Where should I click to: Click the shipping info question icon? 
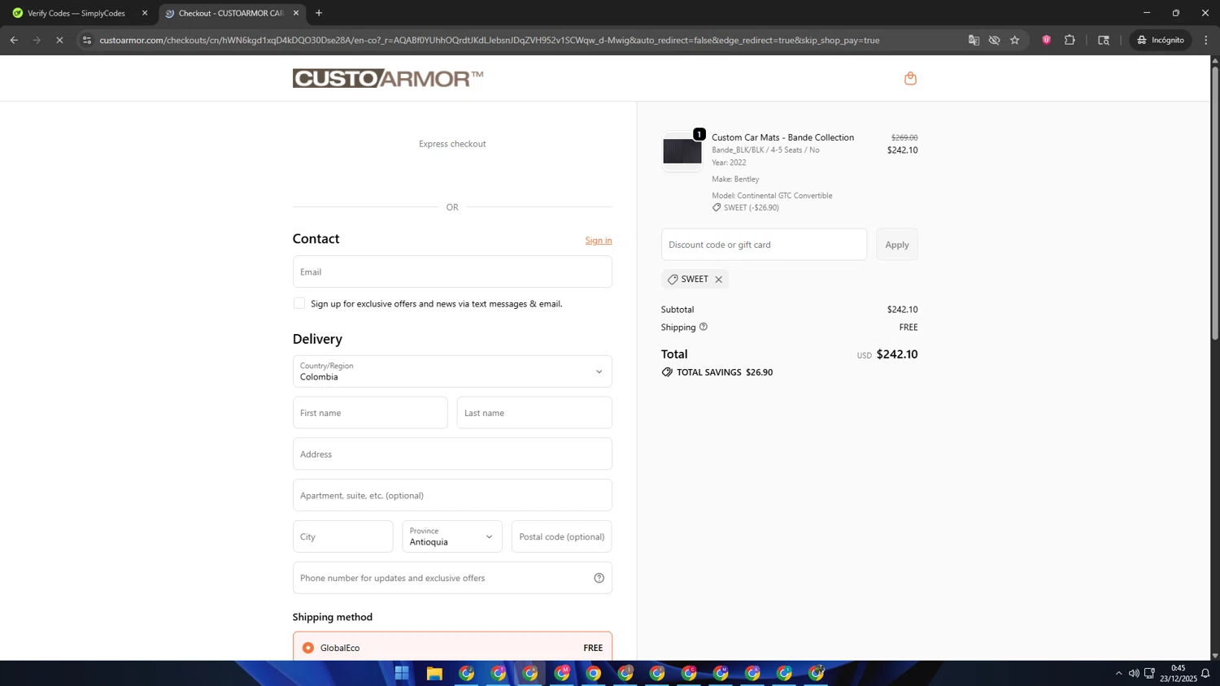coord(704,327)
